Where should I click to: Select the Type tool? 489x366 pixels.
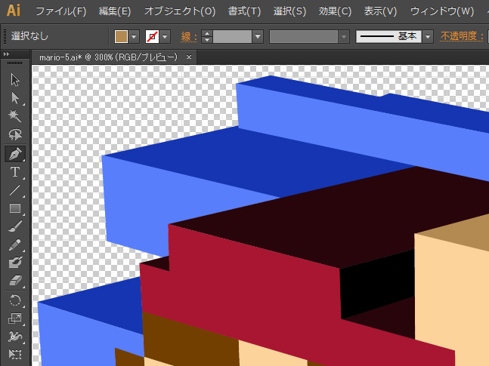point(14,172)
